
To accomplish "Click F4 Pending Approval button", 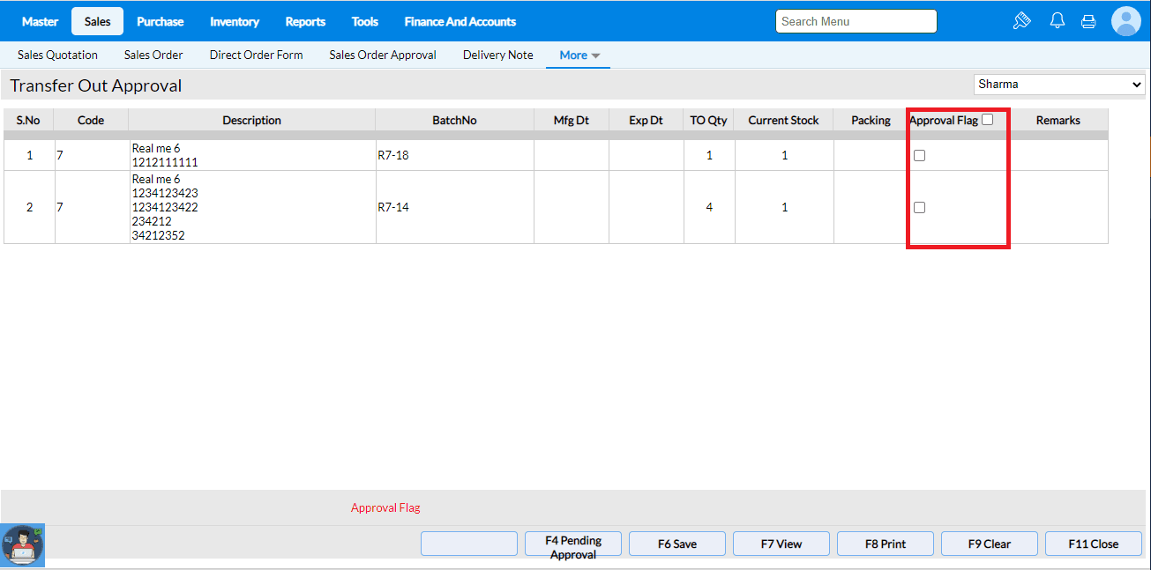I will pyautogui.click(x=573, y=544).
